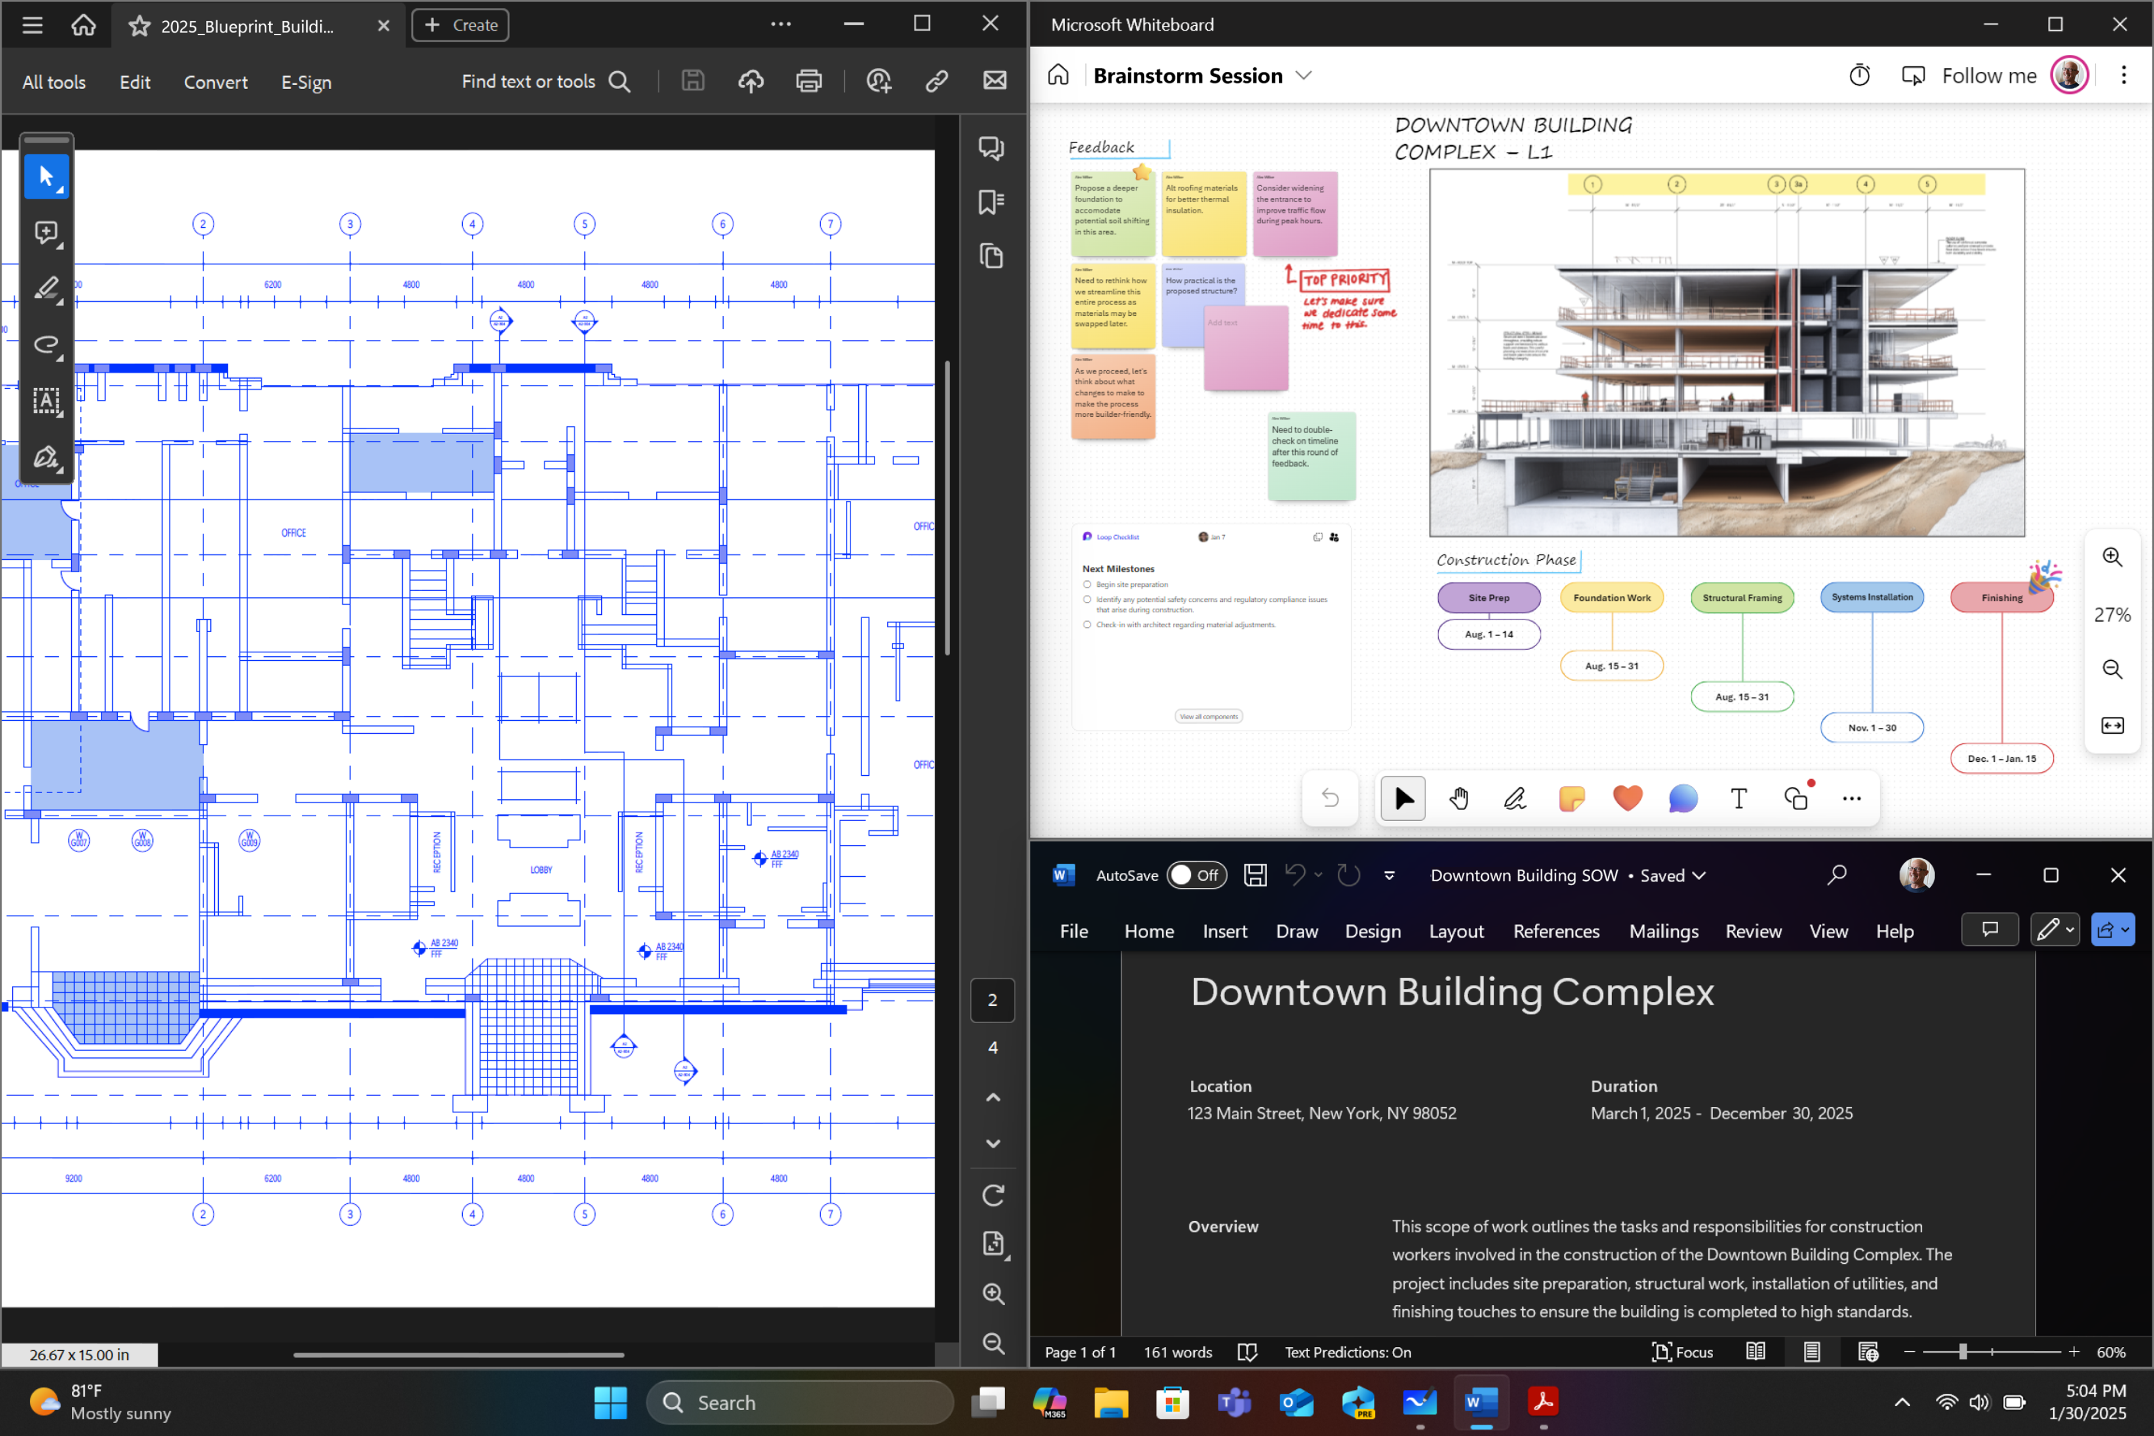The width and height of the screenshot is (2154, 1436).
Task: Click the View all components button
Action: (x=1208, y=716)
